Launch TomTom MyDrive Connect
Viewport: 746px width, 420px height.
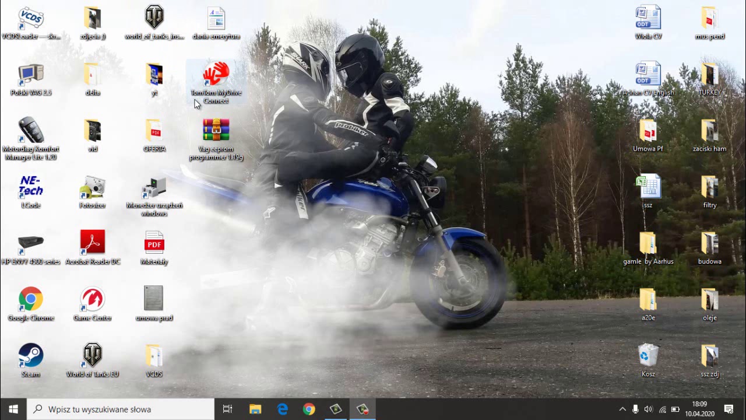pyautogui.click(x=216, y=83)
